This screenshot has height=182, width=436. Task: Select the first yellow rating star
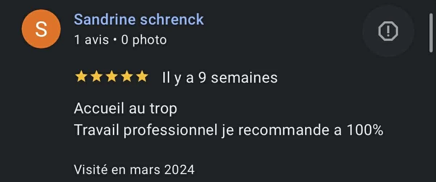80,77
